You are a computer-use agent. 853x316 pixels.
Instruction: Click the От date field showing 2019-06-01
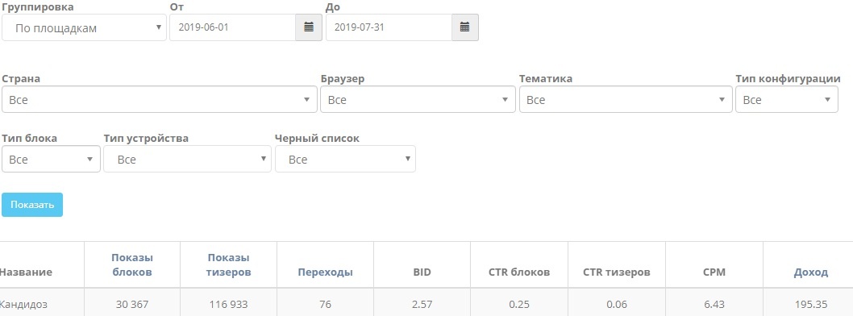[233, 27]
